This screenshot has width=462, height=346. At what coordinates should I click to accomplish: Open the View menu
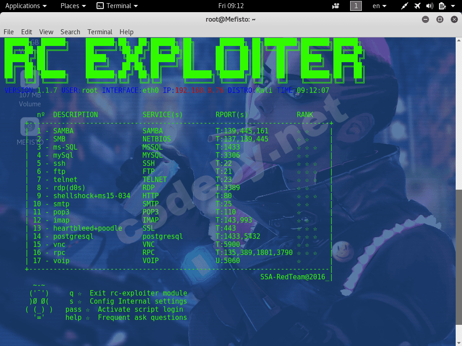(46, 32)
